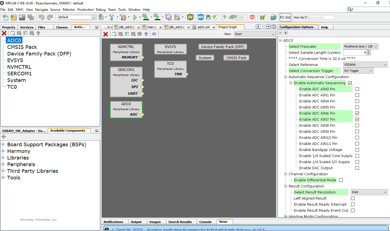Select the NVMCTRL peripheral block
This screenshot has height=231, width=390.
tap(126, 52)
